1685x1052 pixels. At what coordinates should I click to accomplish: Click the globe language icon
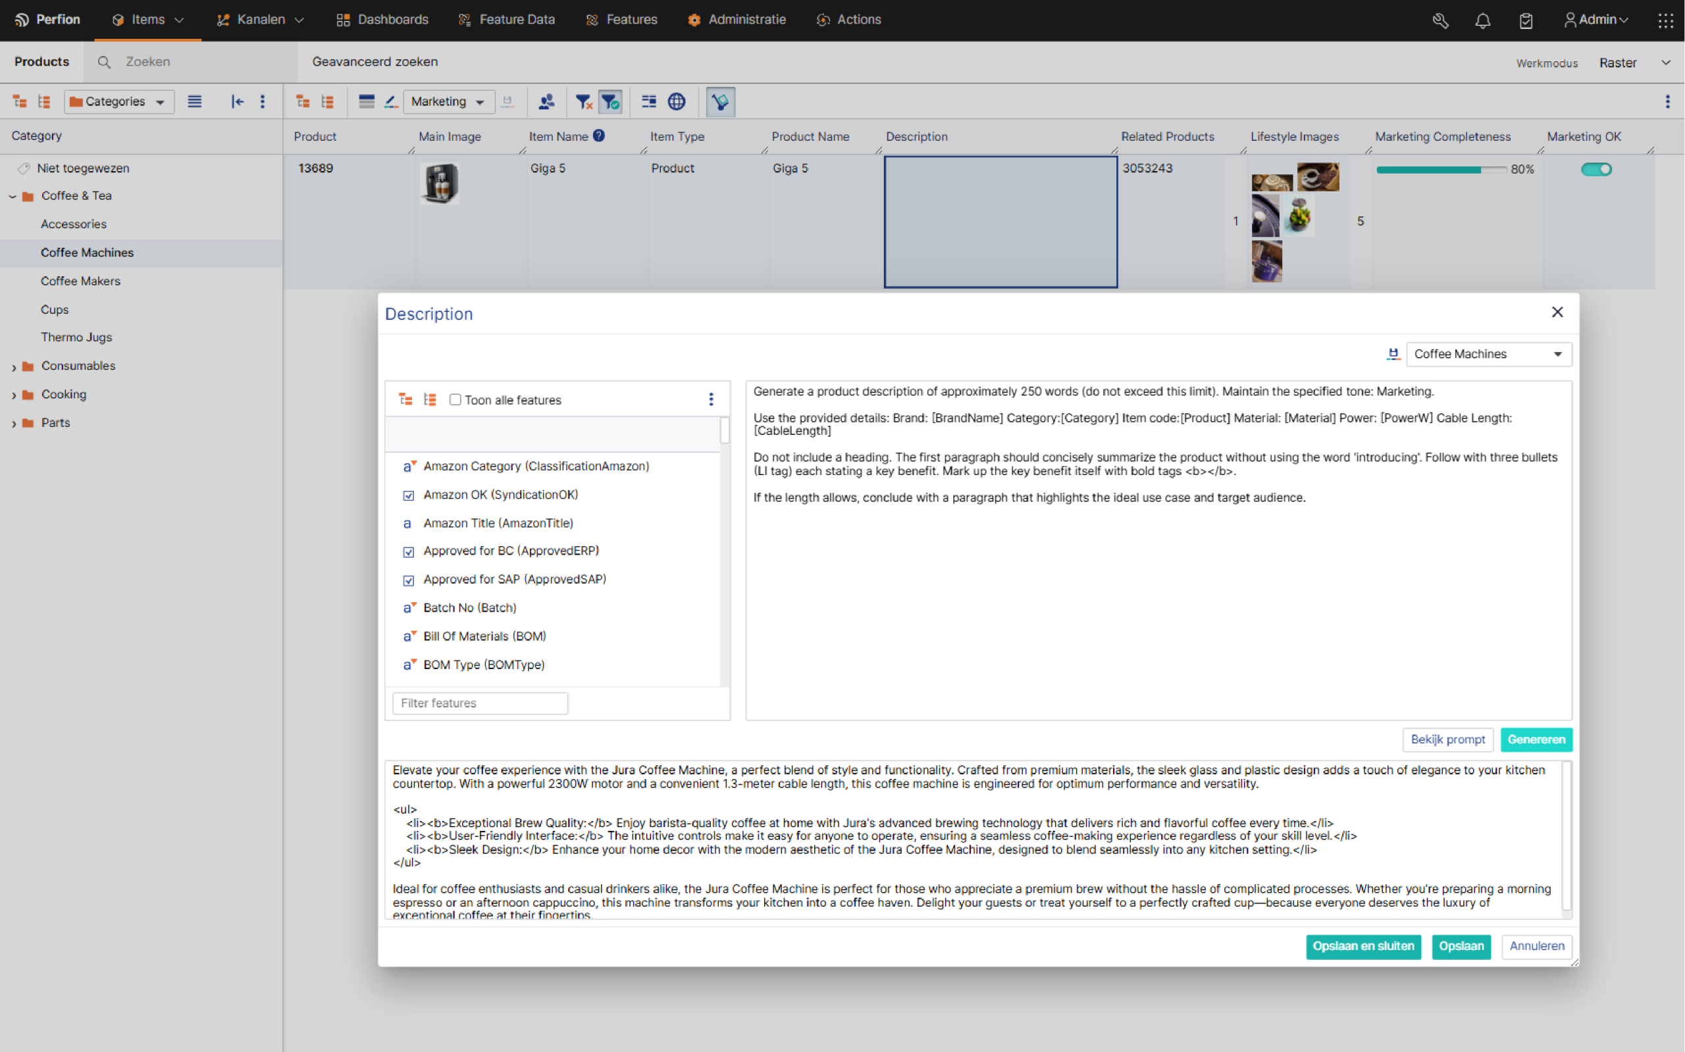coord(677,102)
